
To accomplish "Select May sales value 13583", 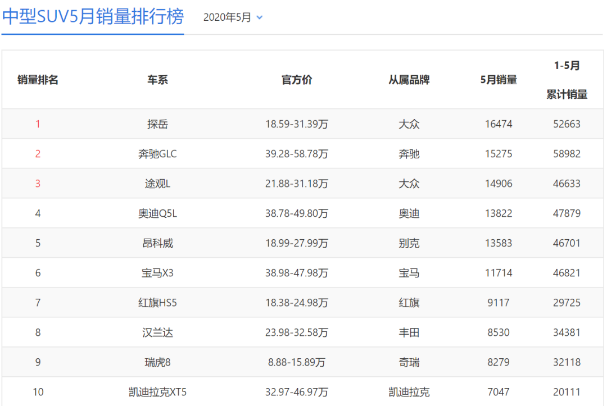I will click(x=499, y=243).
